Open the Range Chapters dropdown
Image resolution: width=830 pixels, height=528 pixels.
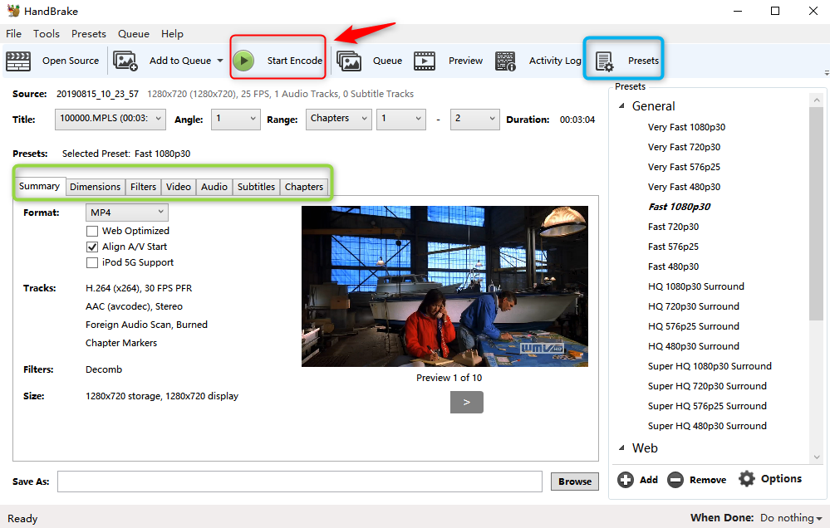[338, 119]
